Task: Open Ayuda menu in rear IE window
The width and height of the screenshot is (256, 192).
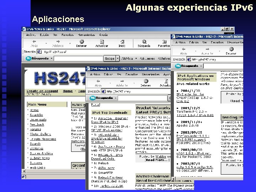Action: pos(103,35)
